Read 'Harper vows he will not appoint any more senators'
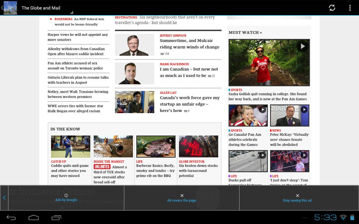 point(78,37)
